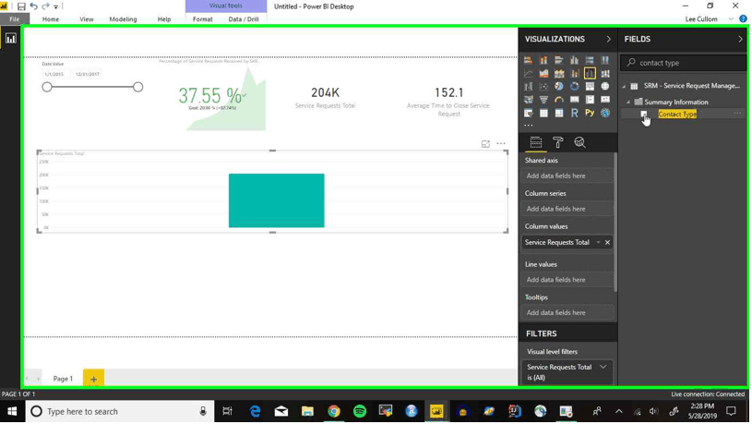Click the Save icon in quick access toolbar
752x424 pixels.
21,6
